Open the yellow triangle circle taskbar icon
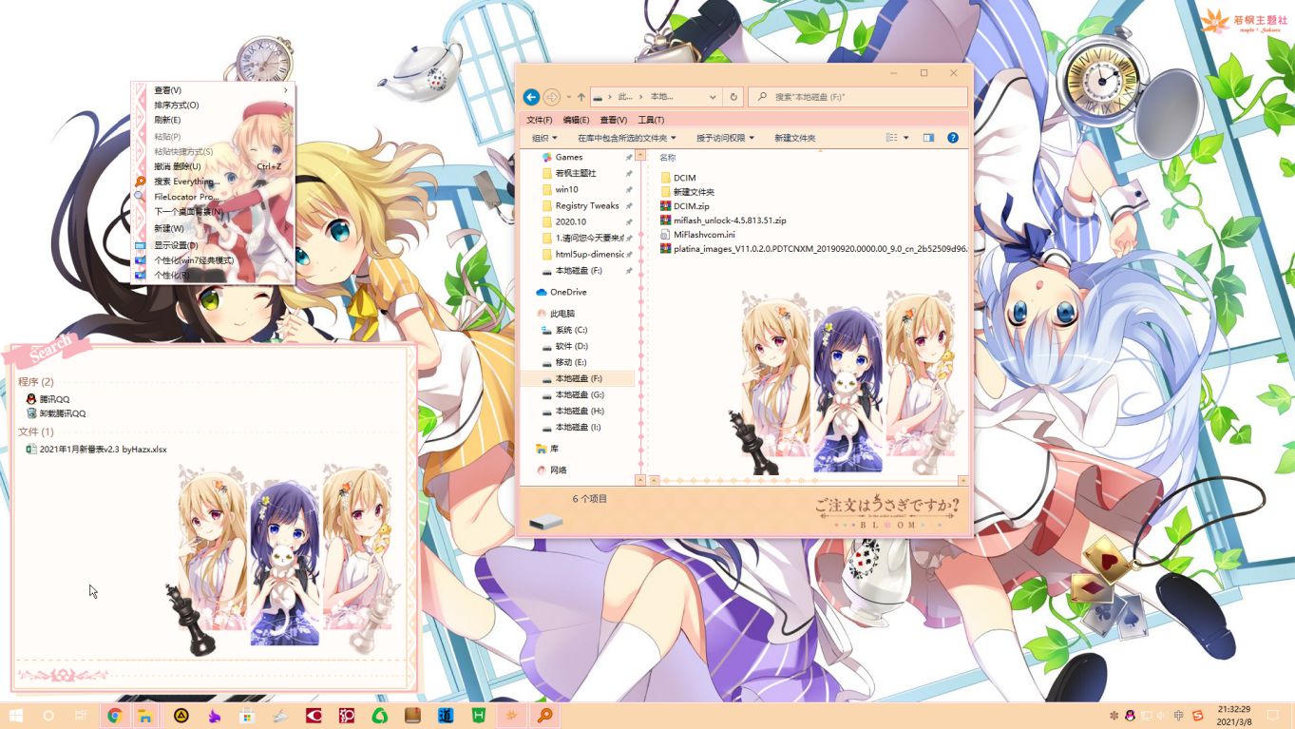 tap(181, 716)
